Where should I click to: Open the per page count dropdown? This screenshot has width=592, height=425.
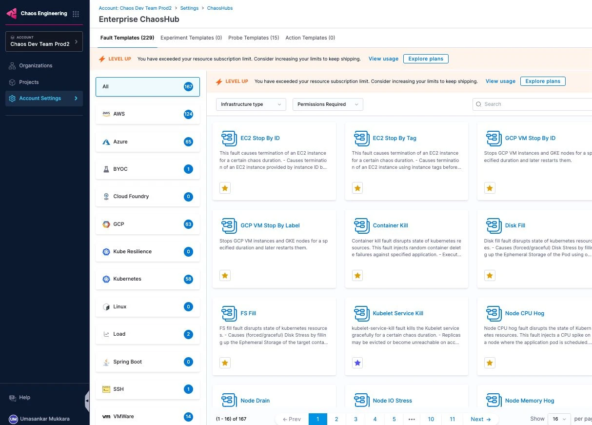click(x=559, y=419)
